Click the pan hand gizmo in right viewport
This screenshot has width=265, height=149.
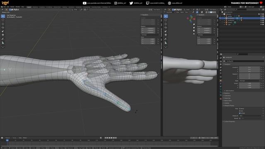coord(194,28)
